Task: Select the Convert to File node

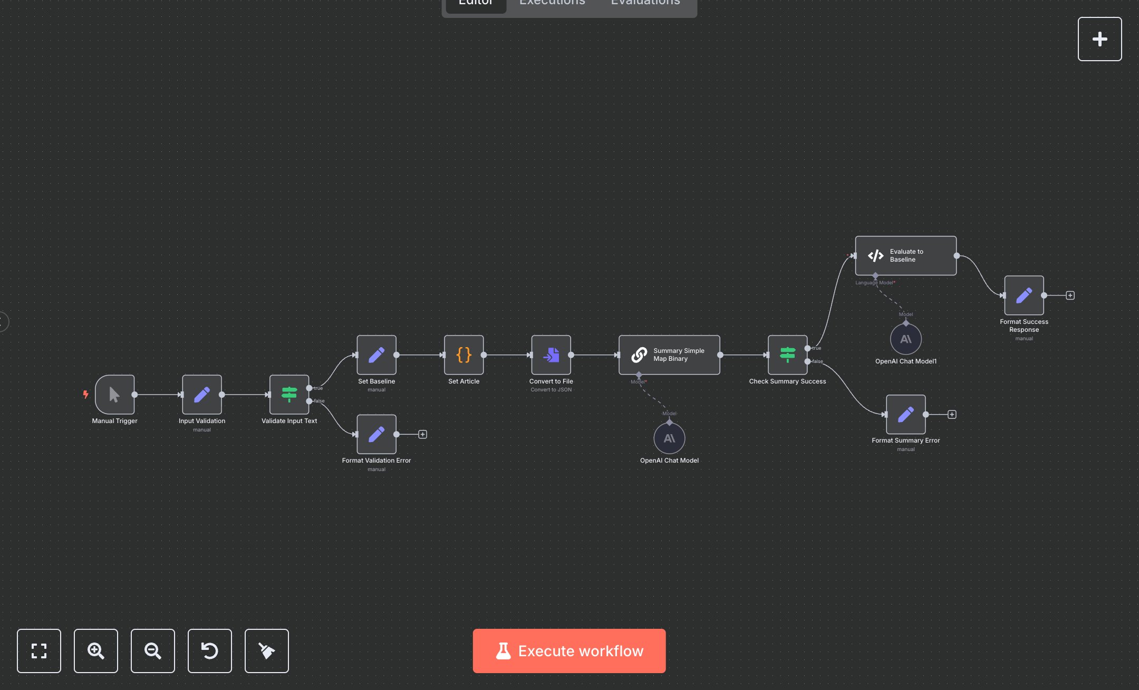Action: point(551,355)
